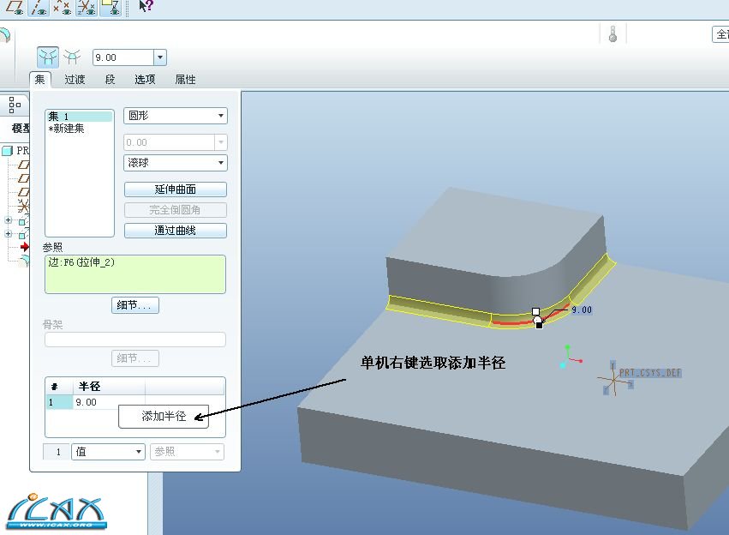The image size is (729, 535).
Task: Click the 半径 column header
Action: (x=109, y=387)
